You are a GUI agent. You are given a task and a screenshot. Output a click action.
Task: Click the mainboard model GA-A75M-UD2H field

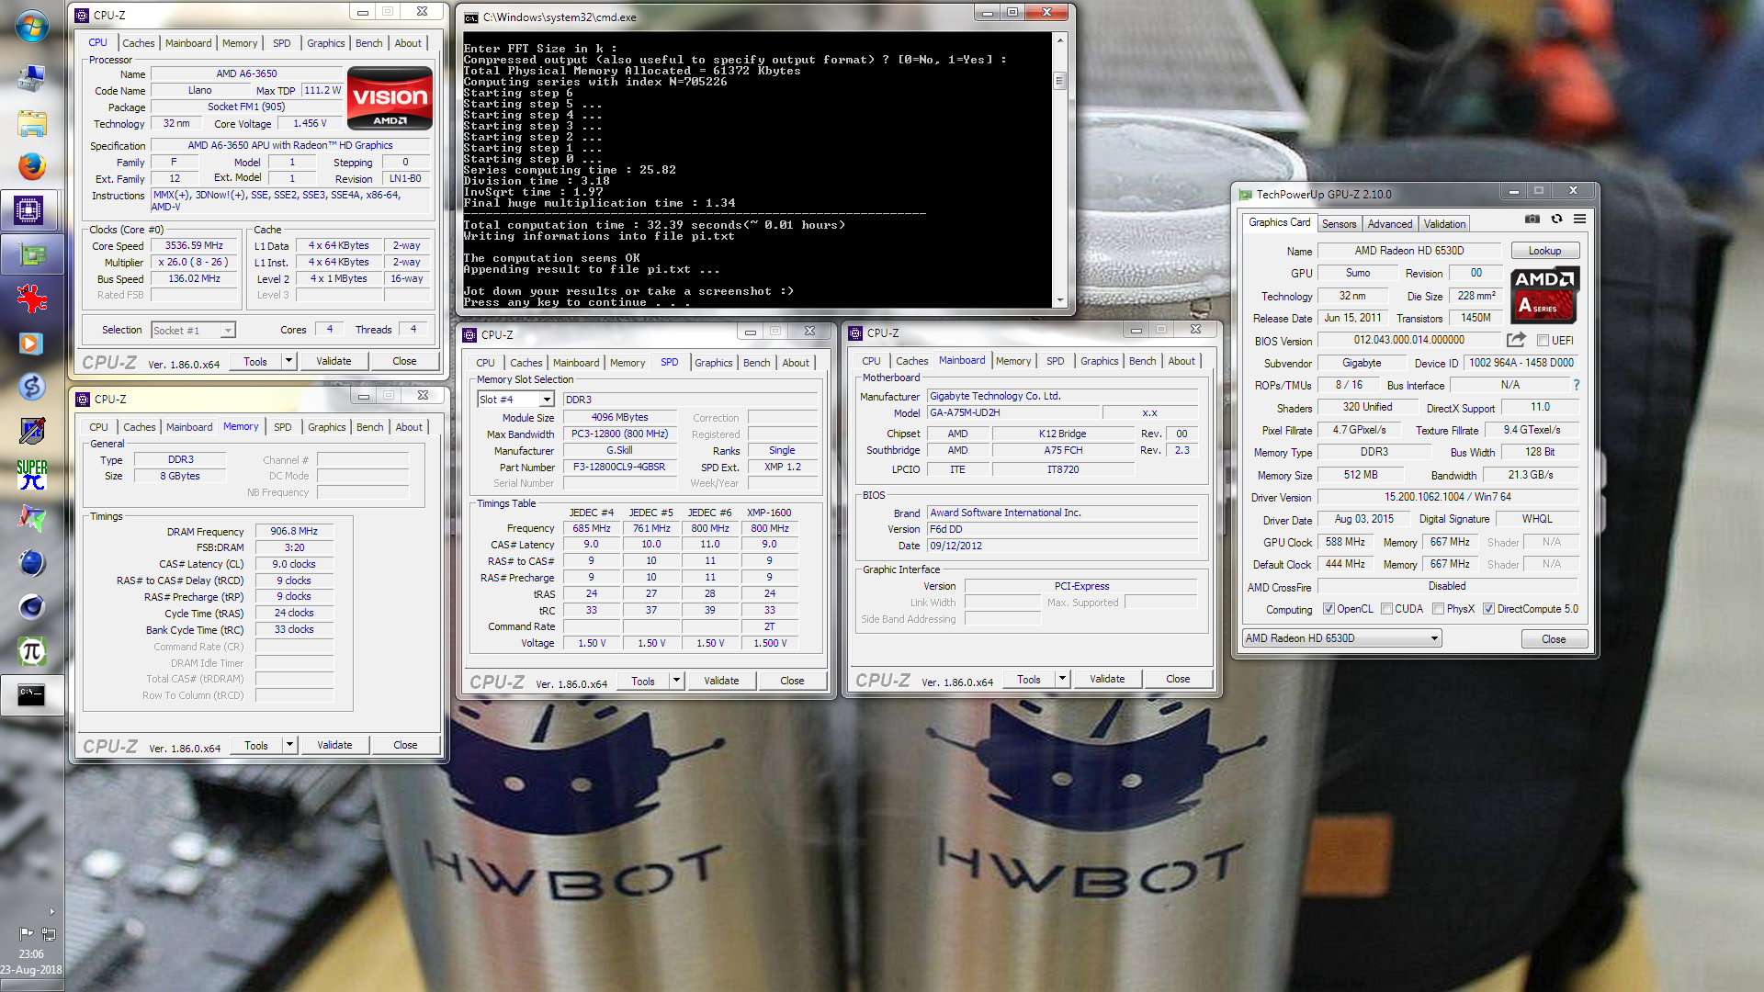(x=1012, y=412)
